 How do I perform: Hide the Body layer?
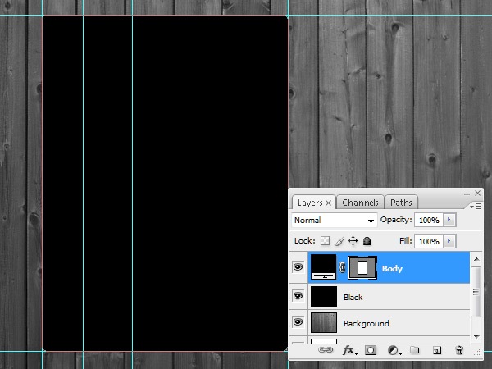click(298, 267)
